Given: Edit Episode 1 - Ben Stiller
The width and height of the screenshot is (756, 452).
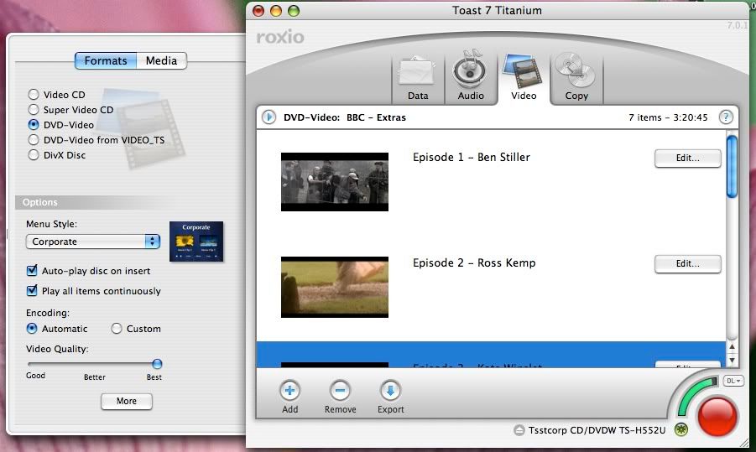Looking at the screenshot, I should pyautogui.click(x=687, y=158).
